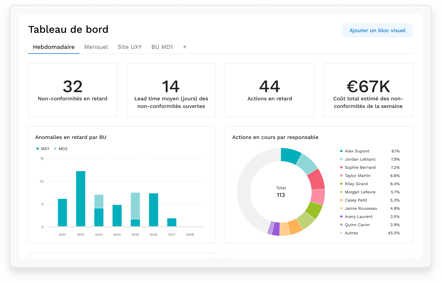441x282 pixels.
Task: Open the €67K Coût total estimé card
Action: click(368, 90)
